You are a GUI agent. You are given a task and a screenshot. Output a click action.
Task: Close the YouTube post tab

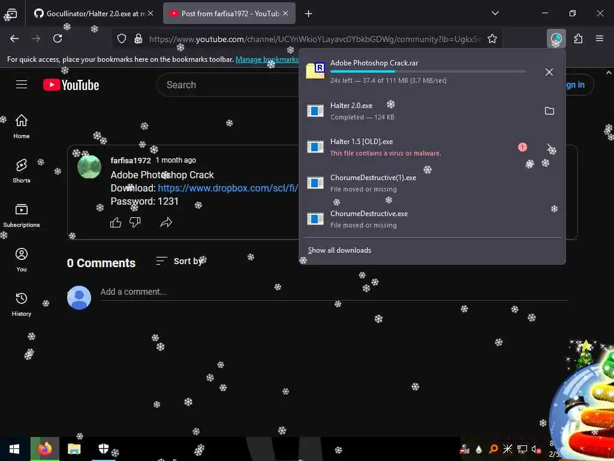285,14
